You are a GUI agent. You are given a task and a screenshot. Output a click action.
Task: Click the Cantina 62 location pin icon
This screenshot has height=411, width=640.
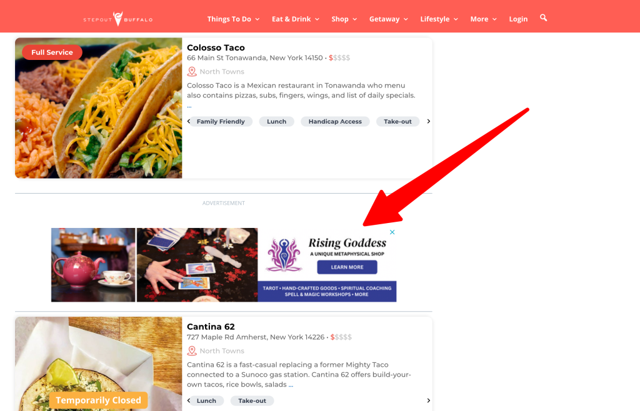[191, 350]
